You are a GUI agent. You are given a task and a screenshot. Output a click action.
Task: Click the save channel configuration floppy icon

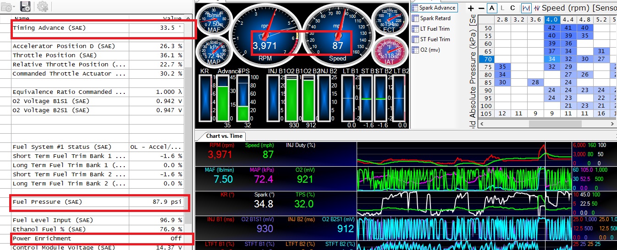26,6
